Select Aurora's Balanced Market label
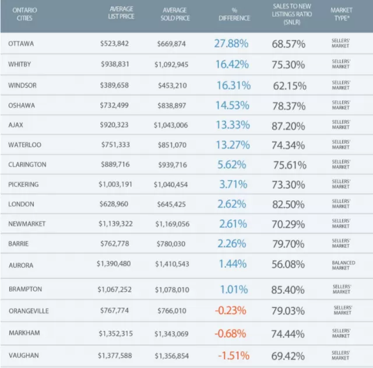 (343, 265)
